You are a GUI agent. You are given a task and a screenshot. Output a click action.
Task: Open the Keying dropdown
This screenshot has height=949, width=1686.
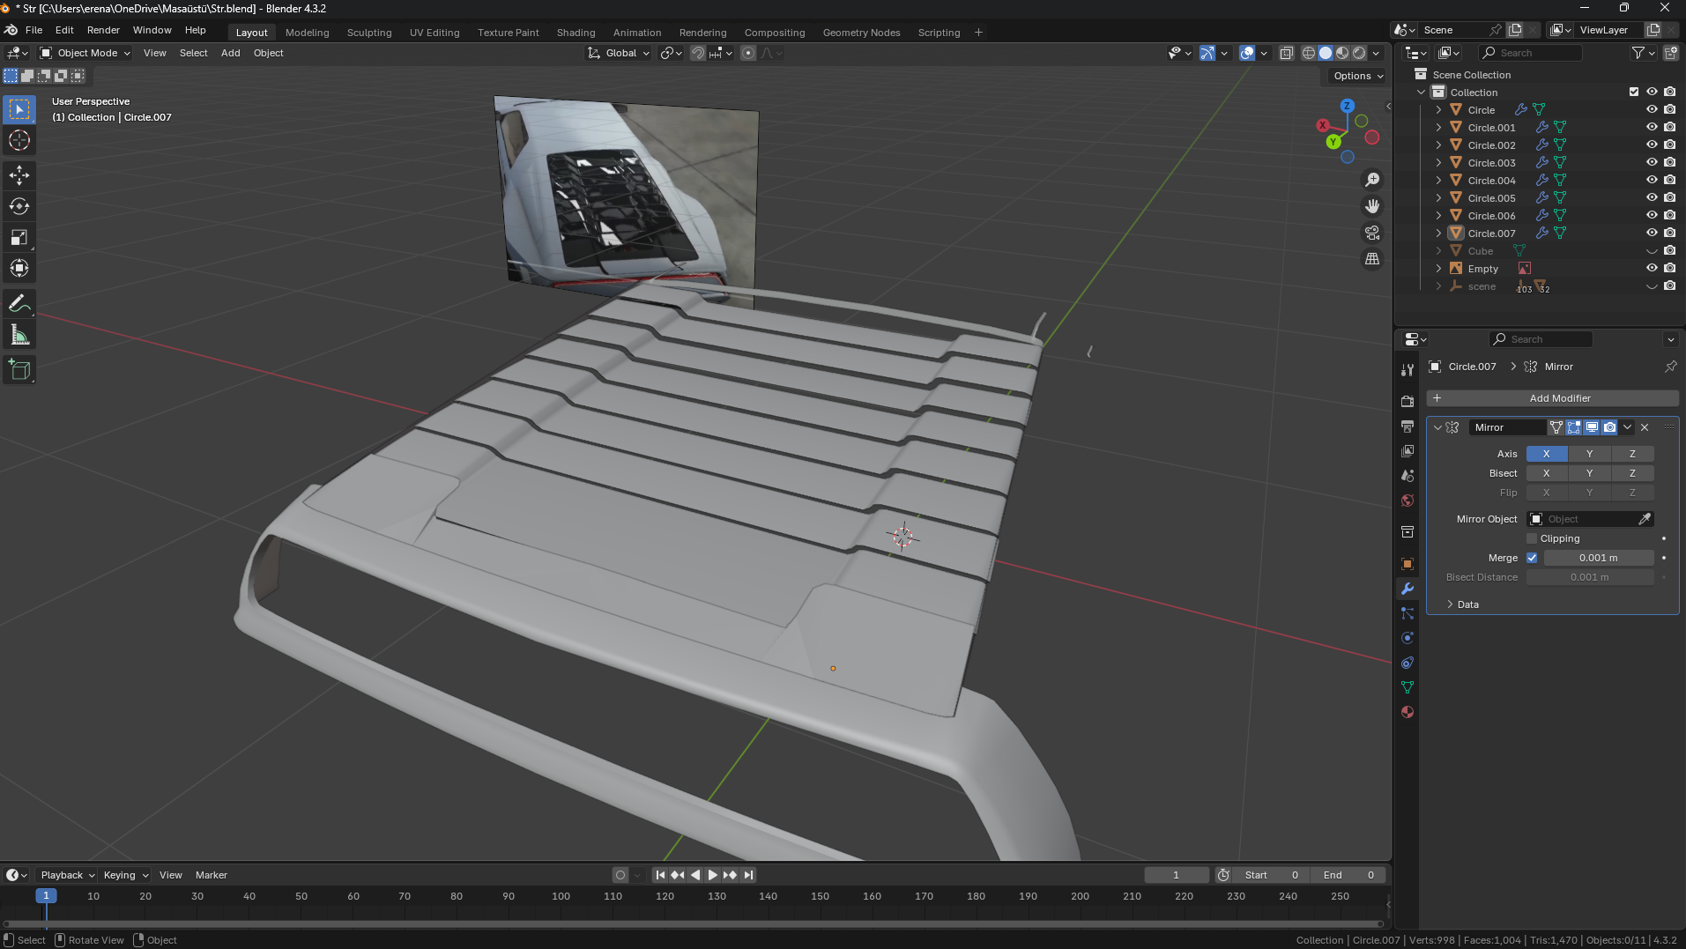125,875
